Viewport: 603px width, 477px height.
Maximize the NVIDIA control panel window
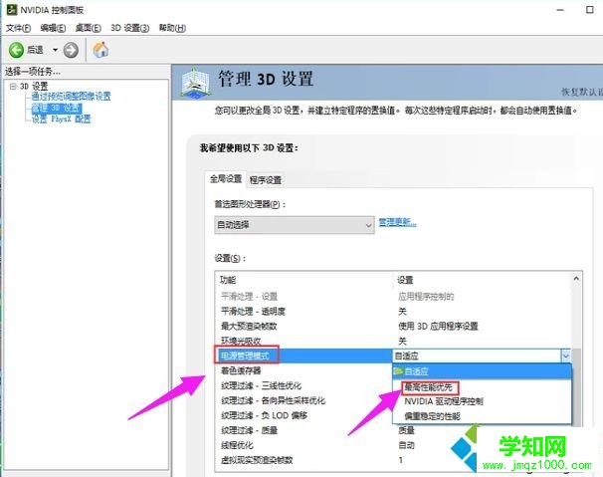(589, 10)
